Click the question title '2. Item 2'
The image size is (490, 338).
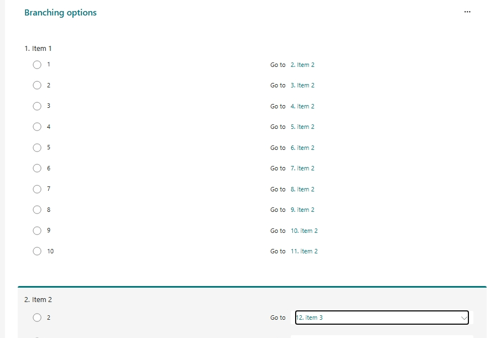(39, 299)
